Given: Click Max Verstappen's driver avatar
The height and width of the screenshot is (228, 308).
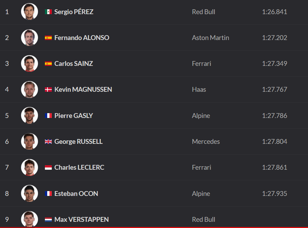Looking at the screenshot, I should (29, 219).
